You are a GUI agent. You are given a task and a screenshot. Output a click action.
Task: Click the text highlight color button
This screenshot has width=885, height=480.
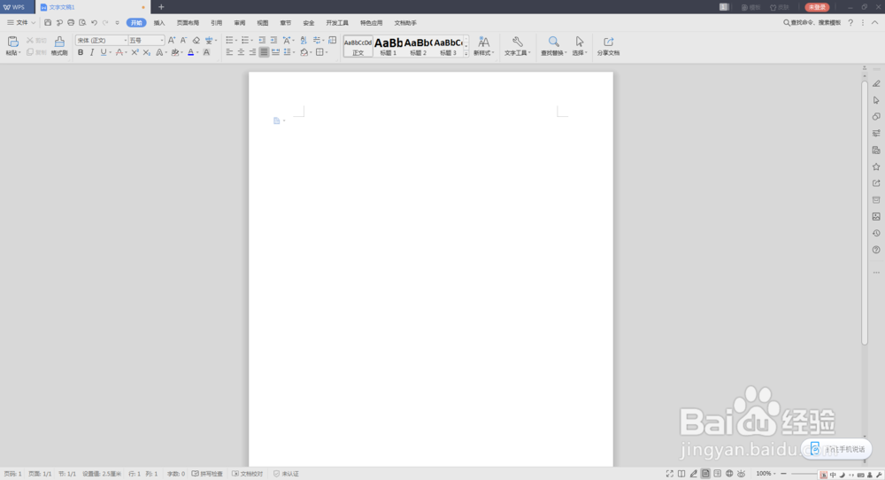pos(175,52)
